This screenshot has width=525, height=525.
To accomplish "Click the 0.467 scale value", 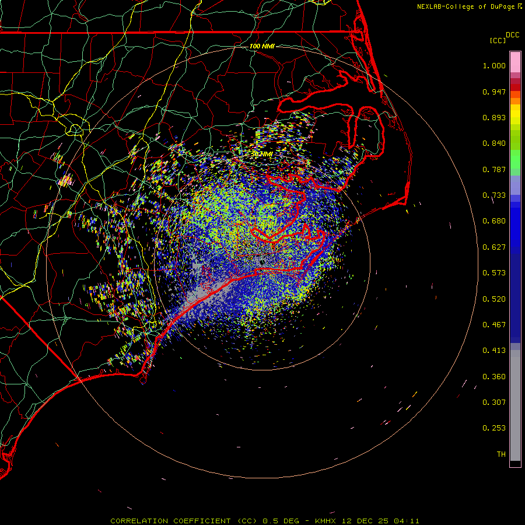I will [x=494, y=325].
